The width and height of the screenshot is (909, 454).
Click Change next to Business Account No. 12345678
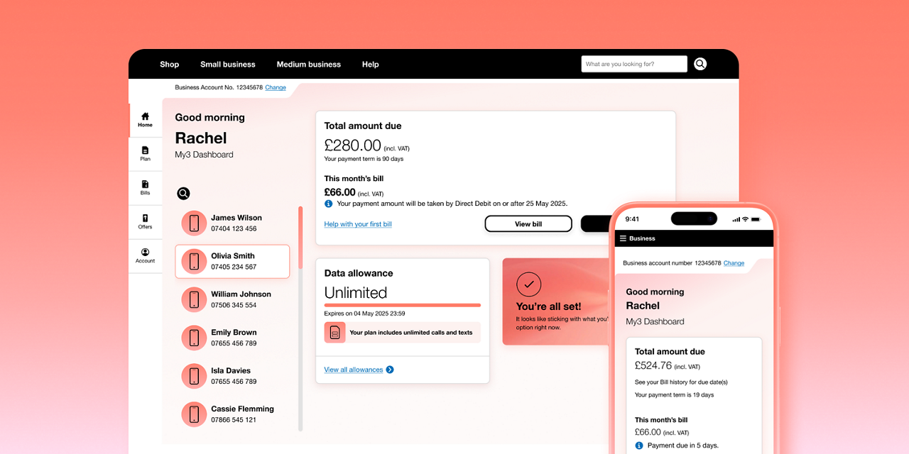pos(276,87)
